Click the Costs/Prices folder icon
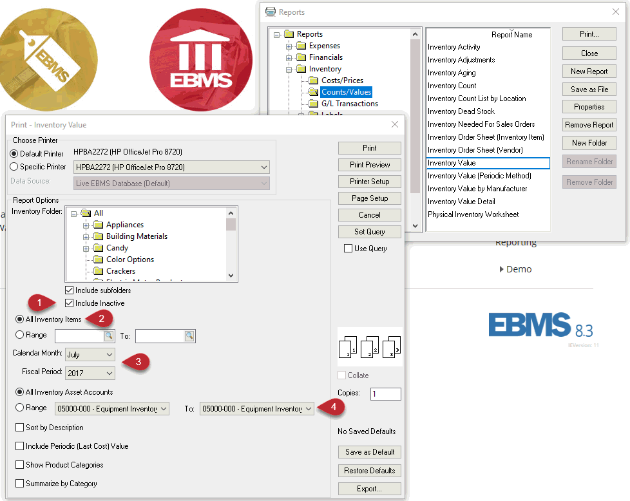 click(x=314, y=80)
